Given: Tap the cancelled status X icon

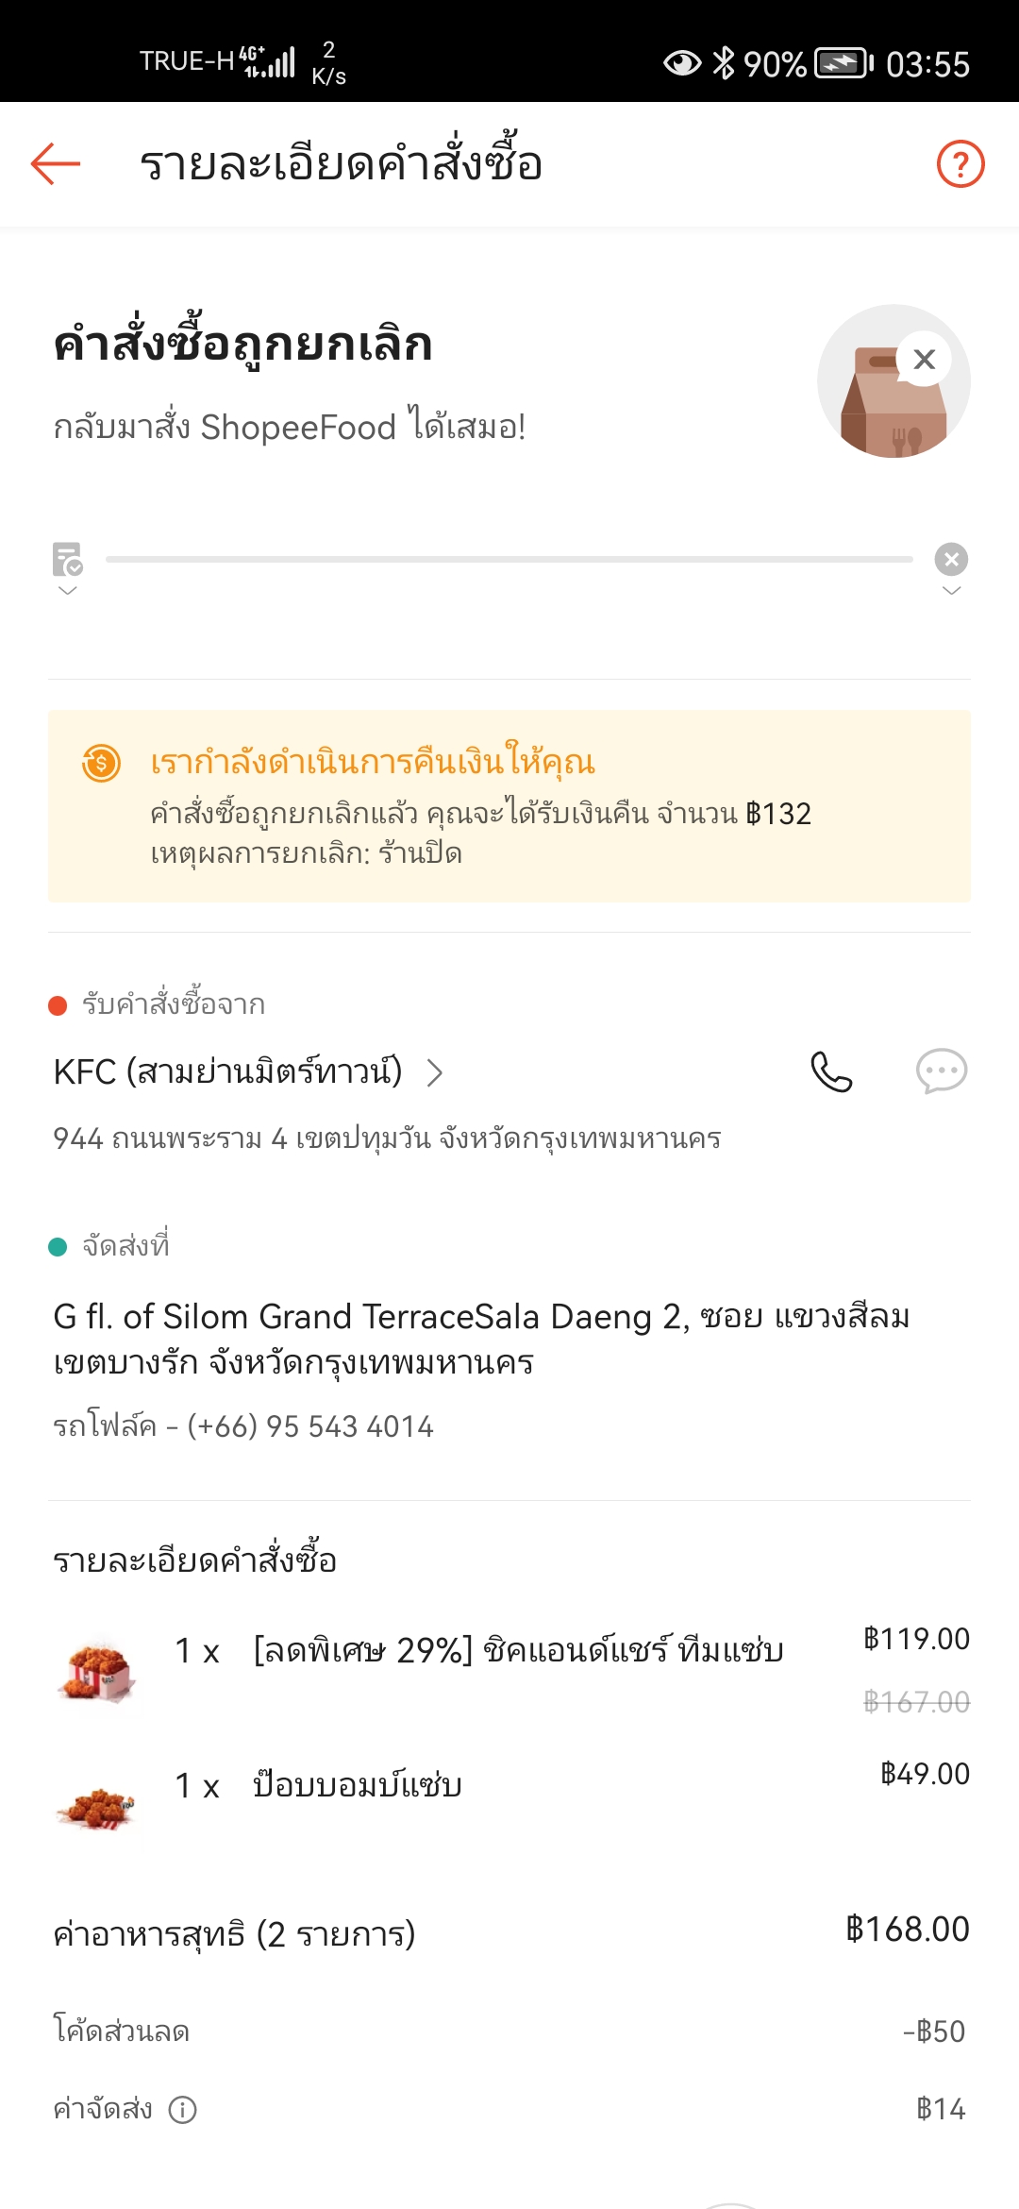Looking at the screenshot, I should 951,559.
